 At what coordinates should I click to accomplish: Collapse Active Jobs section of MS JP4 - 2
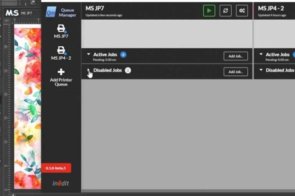click(261, 55)
